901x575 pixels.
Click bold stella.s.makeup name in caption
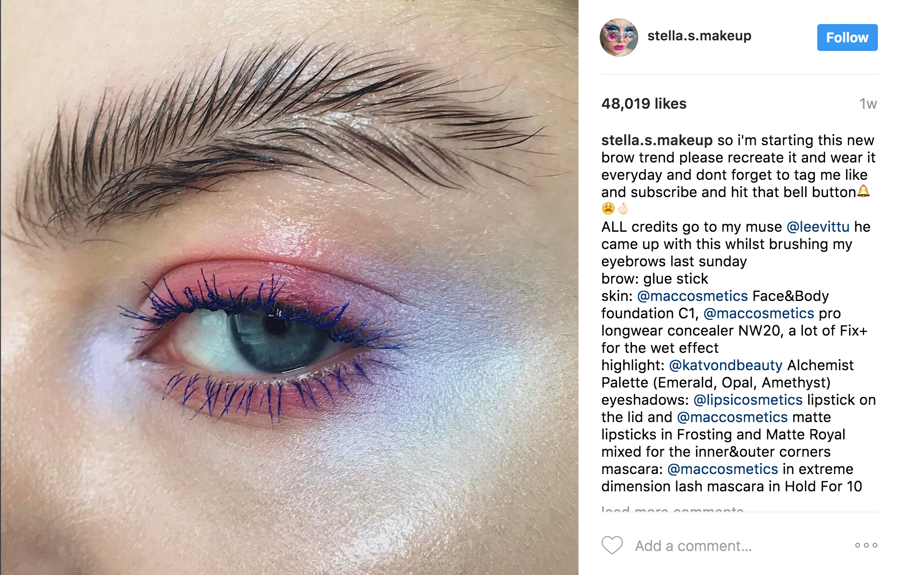pyautogui.click(x=657, y=140)
